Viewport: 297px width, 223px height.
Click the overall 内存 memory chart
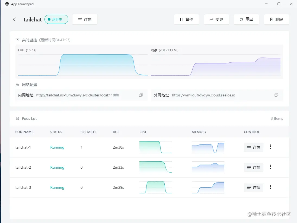[216, 65]
